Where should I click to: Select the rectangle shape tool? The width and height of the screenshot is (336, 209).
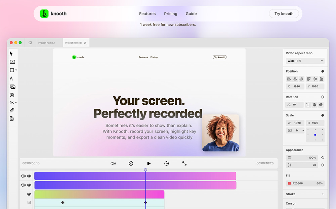[12, 70]
